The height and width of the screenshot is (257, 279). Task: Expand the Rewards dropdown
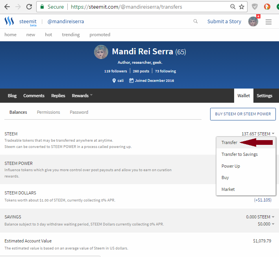(82, 96)
